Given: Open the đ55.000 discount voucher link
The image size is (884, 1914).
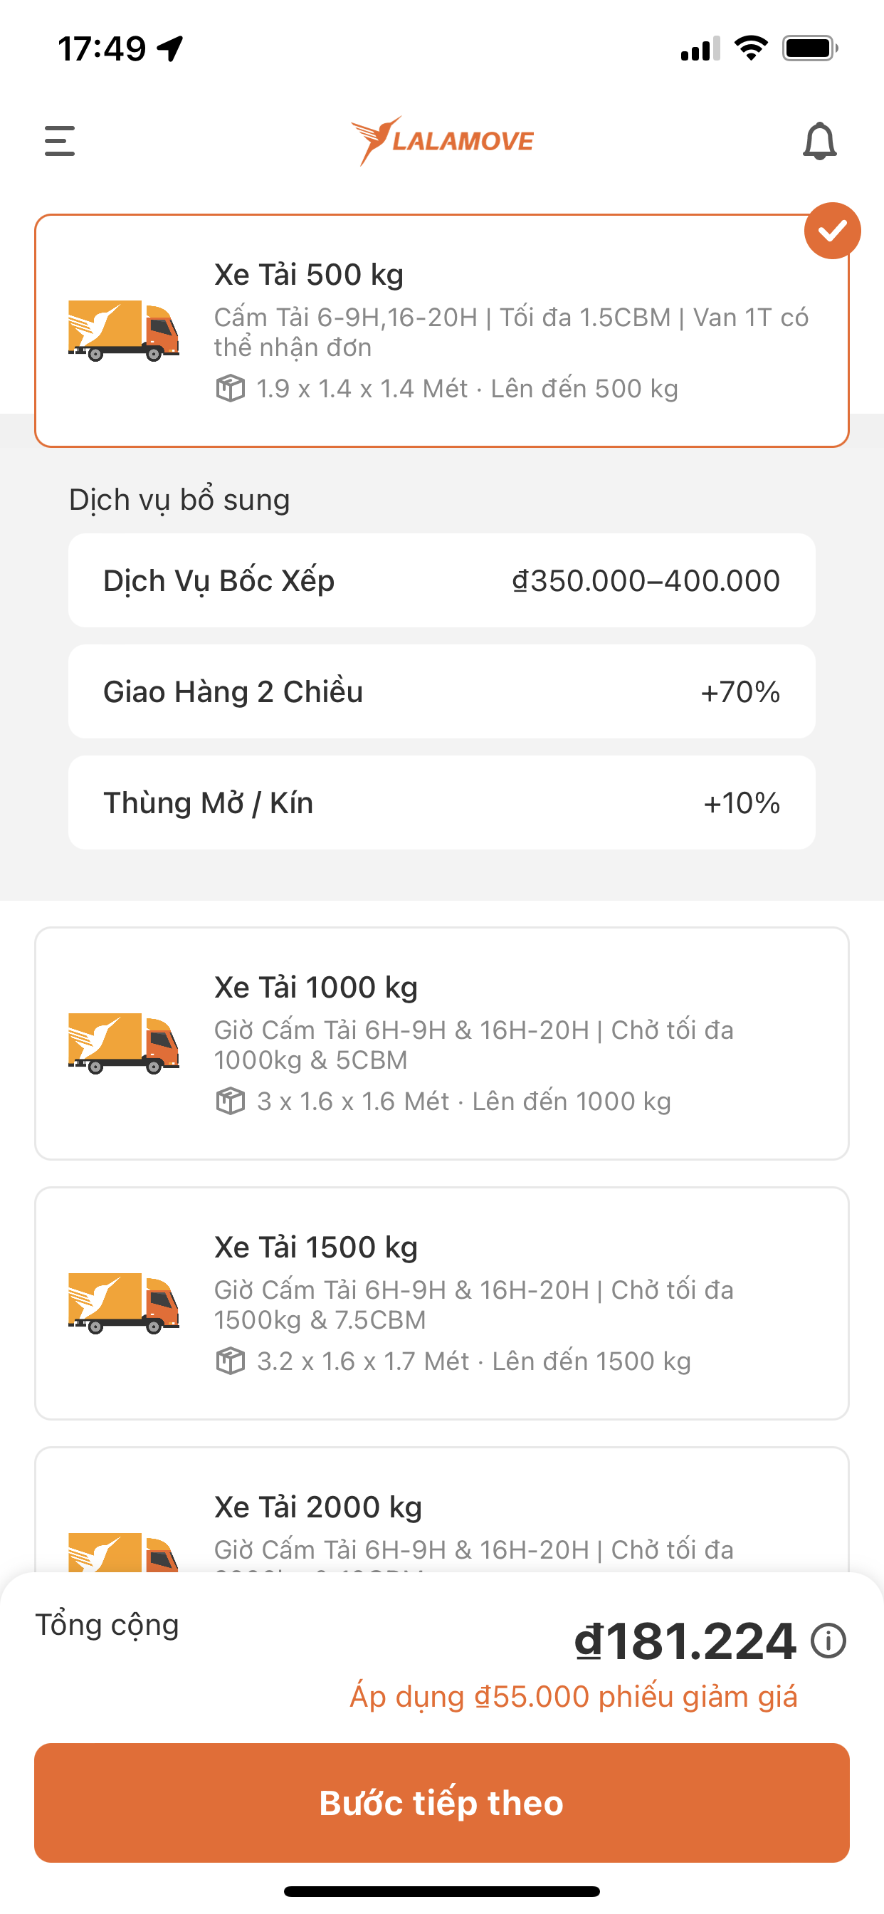Looking at the screenshot, I should (574, 1697).
